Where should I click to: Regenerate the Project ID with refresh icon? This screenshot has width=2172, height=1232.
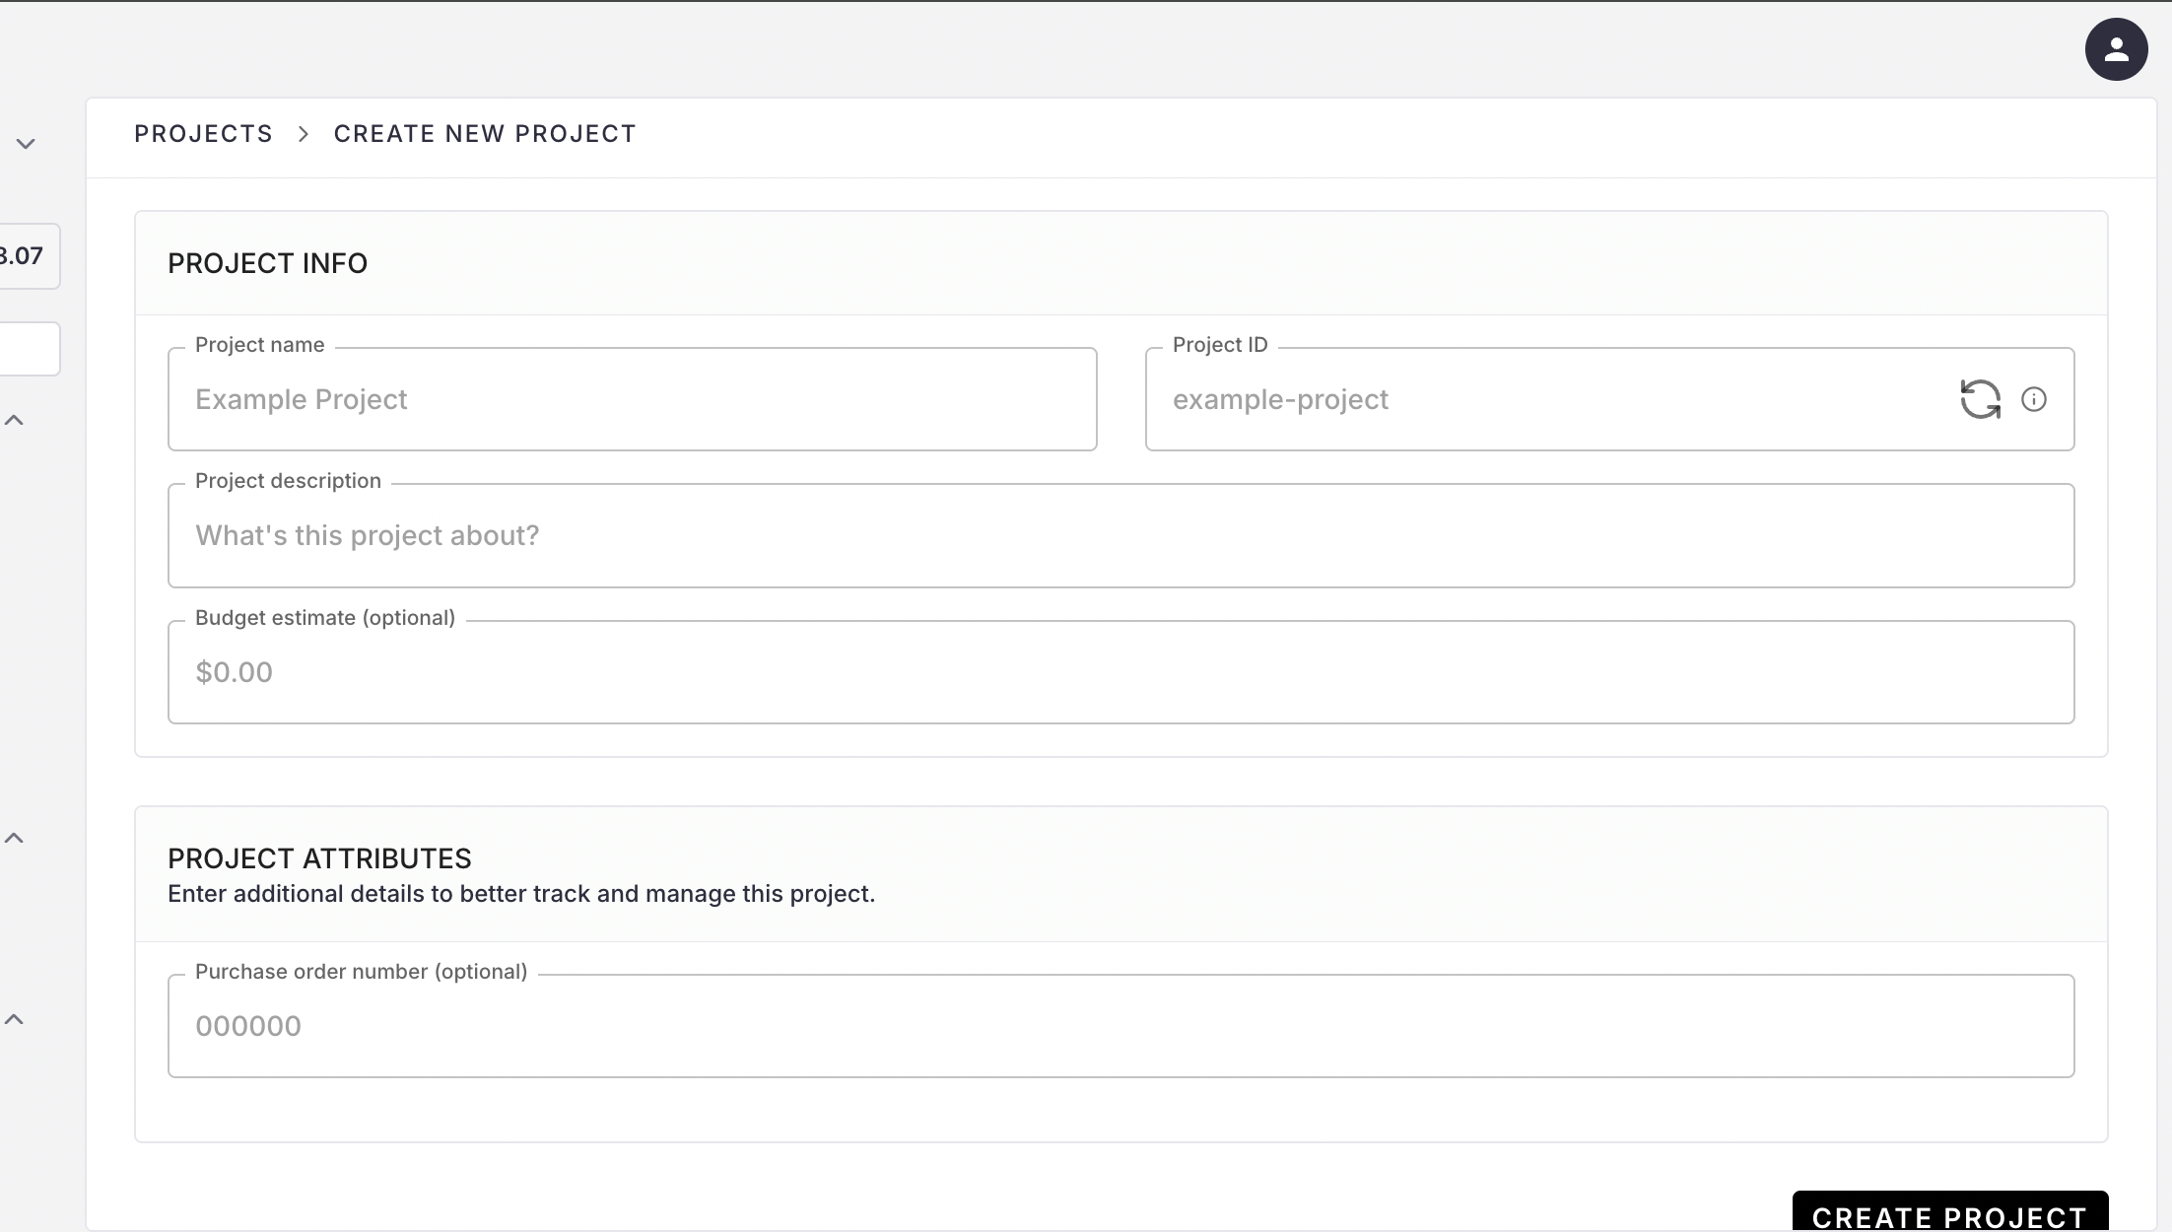[1980, 399]
